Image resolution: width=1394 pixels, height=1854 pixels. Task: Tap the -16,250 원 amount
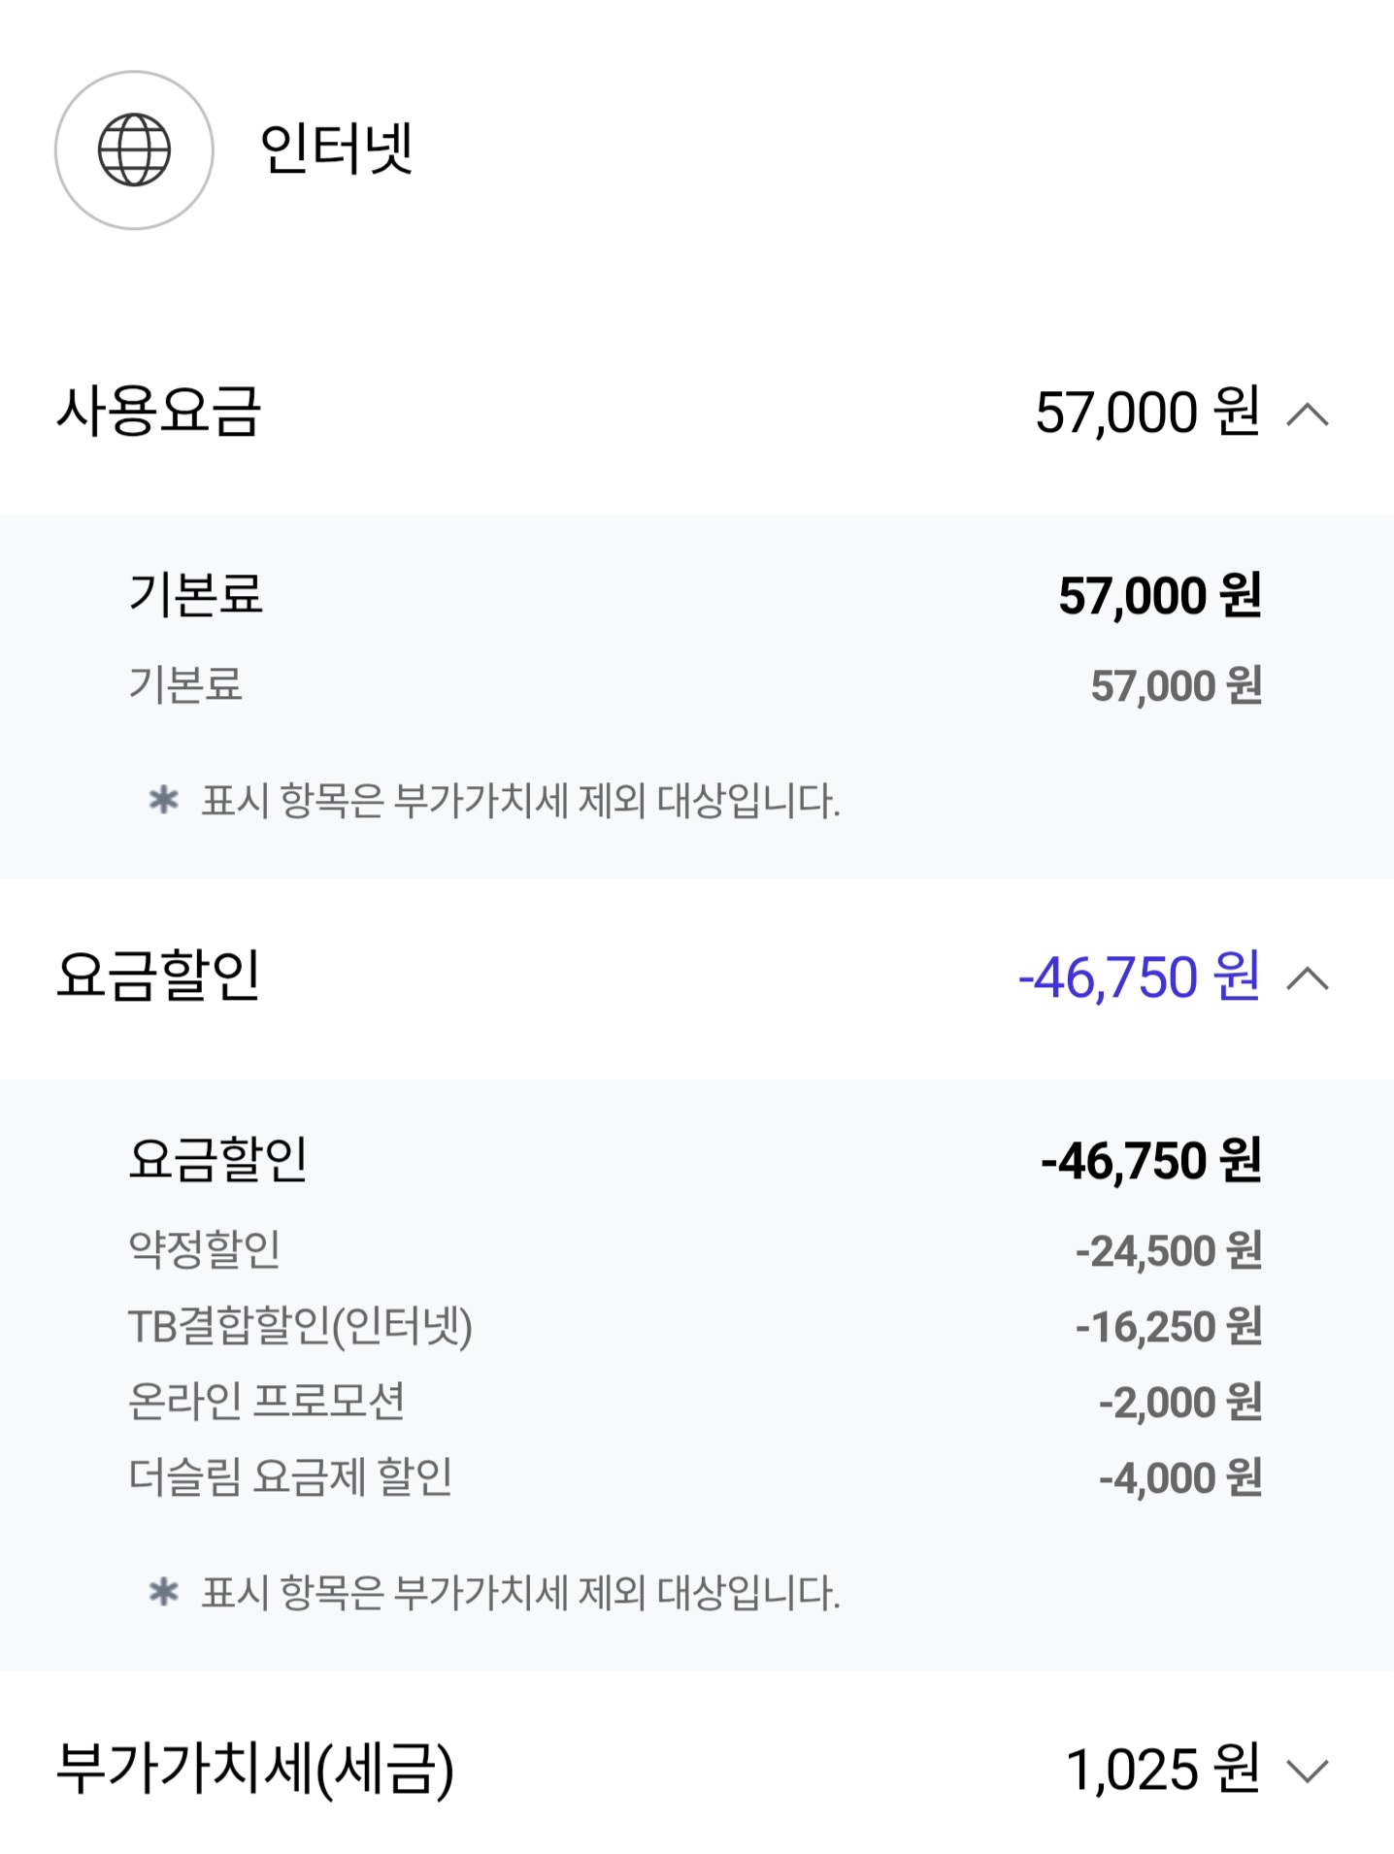(1169, 1326)
